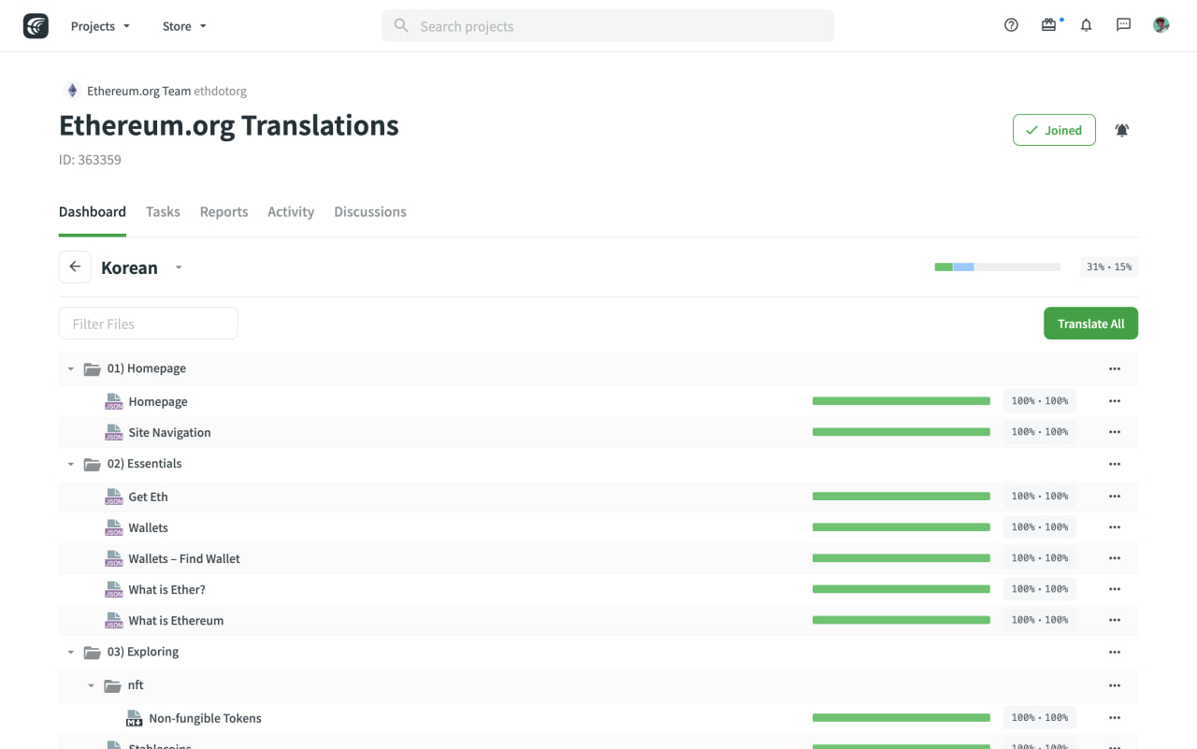1197x749 pixels.
Task: Open more options for Site Navigation
Action: (1115, 432)
